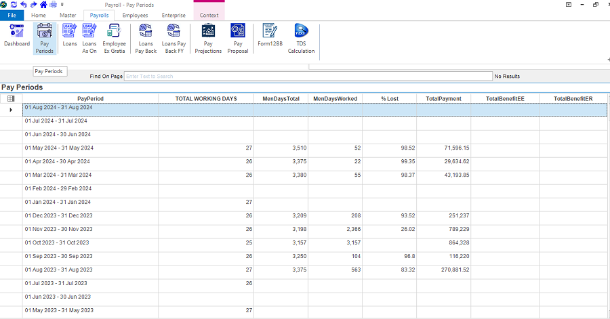Open Employee Ex Gratia

(115, 38)
